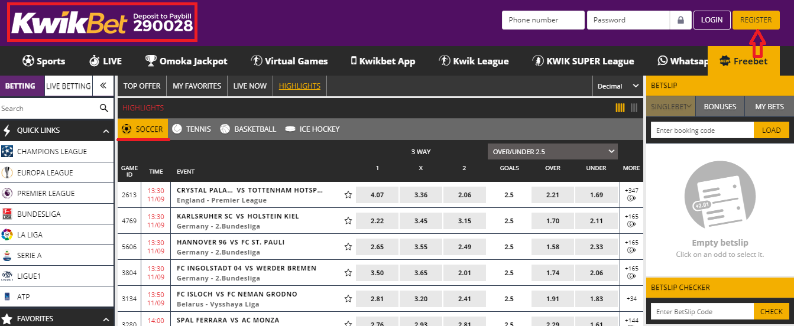The height and width of the screenshot is (326, 794).
Task: Open Kwikbet App page
Action: [383, 61]
